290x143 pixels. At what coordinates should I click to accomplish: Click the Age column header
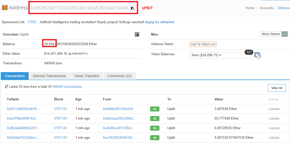click(78, 99)
